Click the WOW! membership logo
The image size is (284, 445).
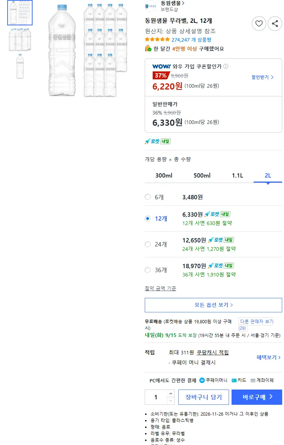click(161, 66)
